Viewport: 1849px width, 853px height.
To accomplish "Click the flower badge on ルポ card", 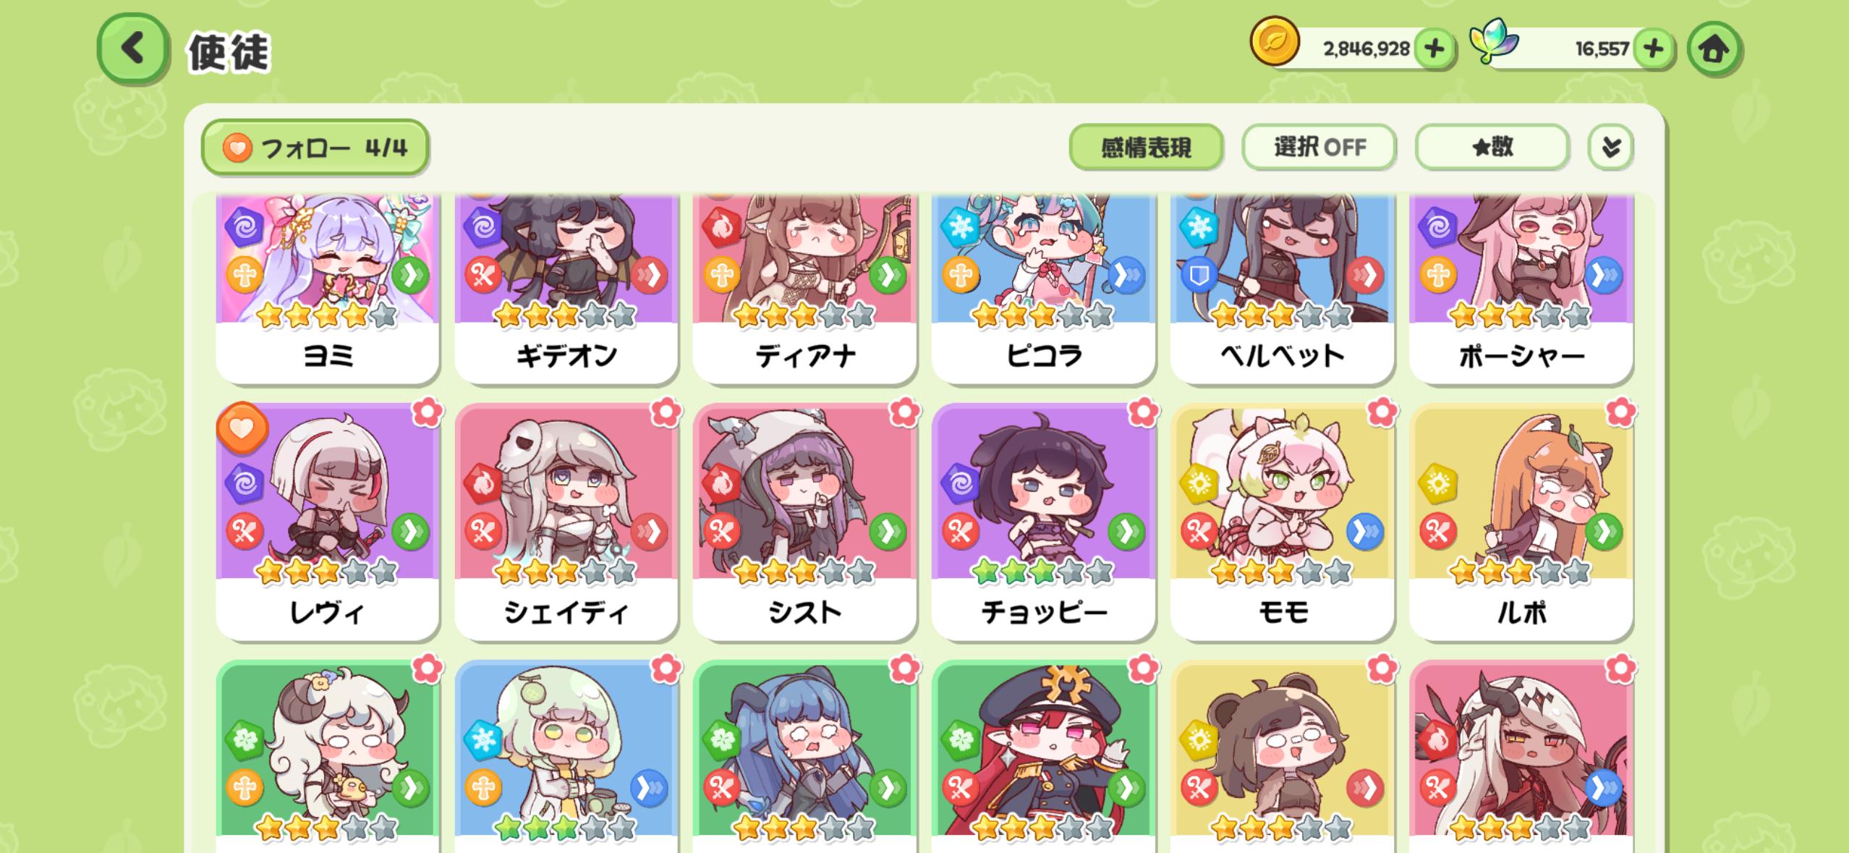I will [1620, 412].
